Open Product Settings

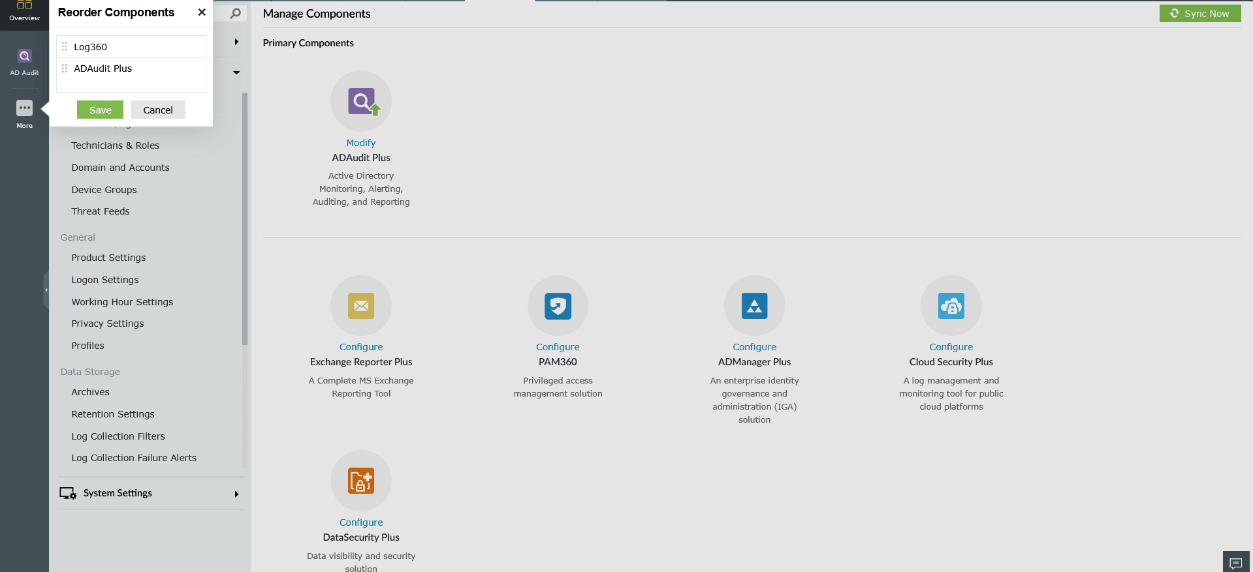coord(108,258)
